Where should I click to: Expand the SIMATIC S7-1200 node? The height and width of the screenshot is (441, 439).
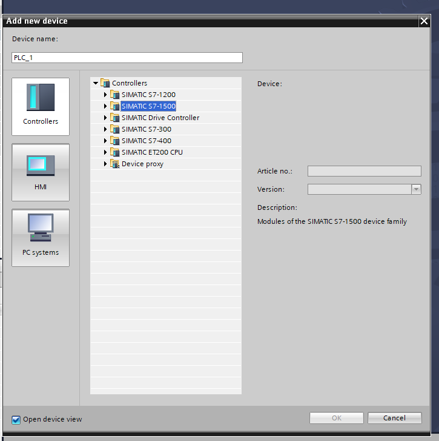(x=105, y=95)
